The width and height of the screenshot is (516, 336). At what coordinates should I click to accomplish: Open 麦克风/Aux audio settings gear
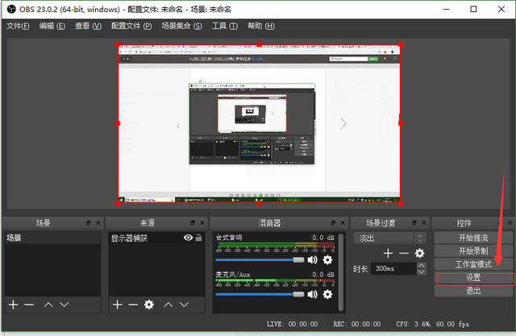327,295
